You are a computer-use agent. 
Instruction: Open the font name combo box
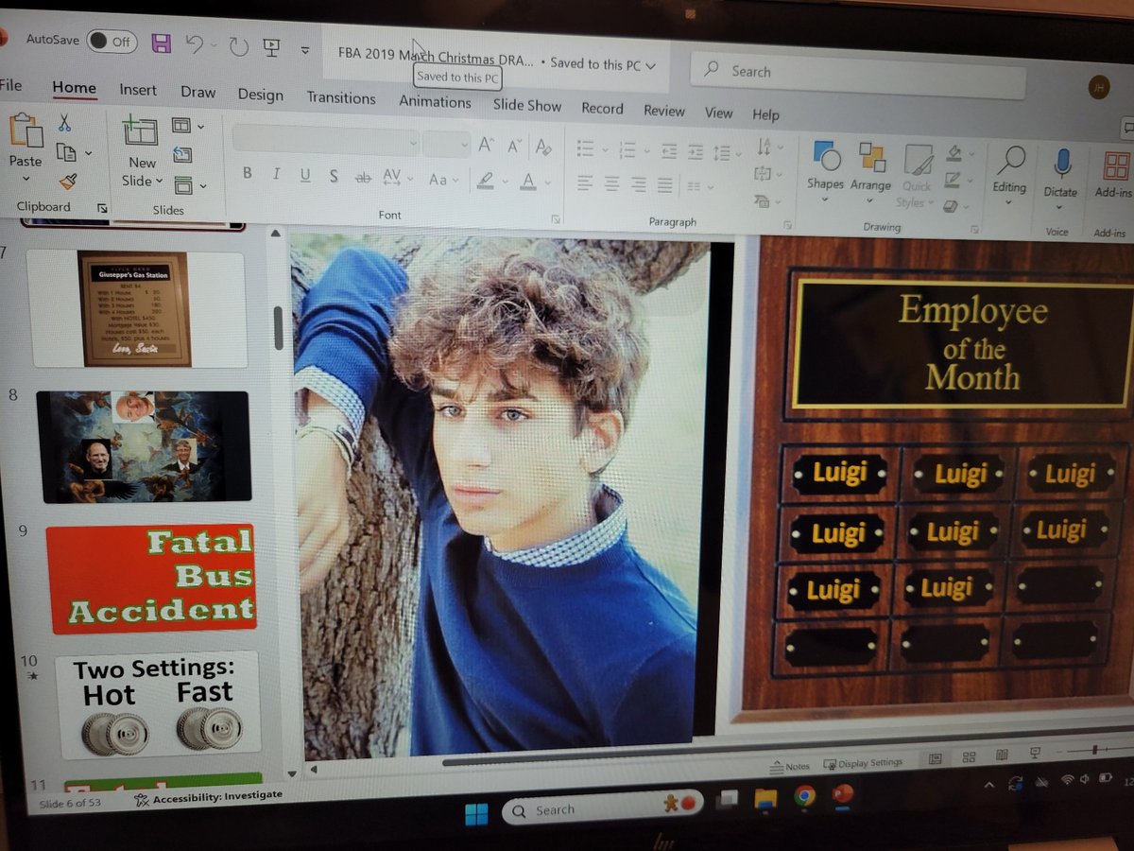[326, 141]
